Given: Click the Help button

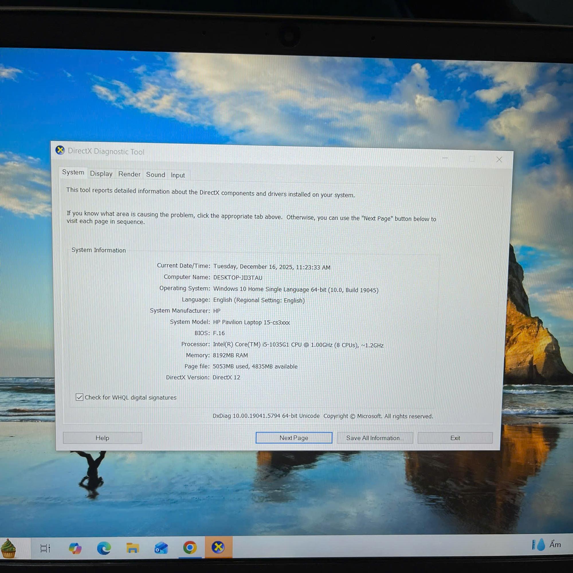Looking at the screenshot, I should point(102,438).
